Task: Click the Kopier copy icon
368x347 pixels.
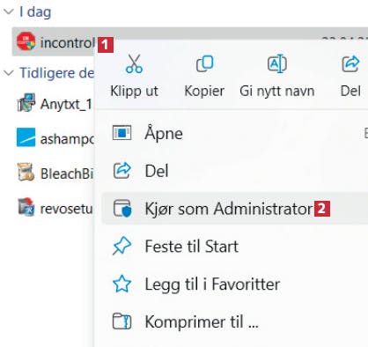Action: 204,63
